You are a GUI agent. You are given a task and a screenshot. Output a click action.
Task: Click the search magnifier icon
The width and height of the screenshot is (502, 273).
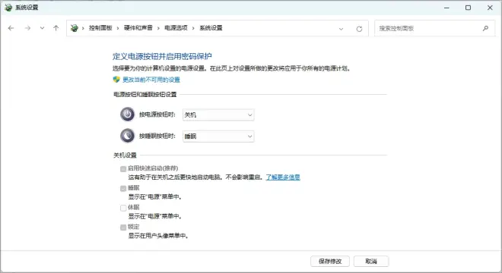tap(485, 28)
